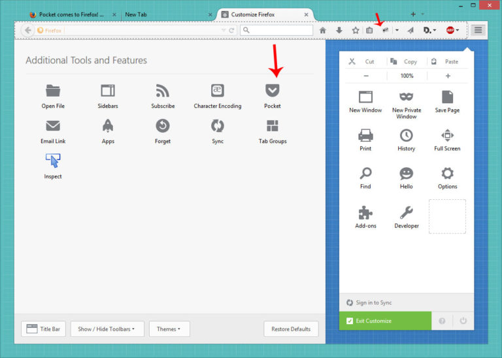Viewport: 502px width, 358px height.
Task: Click the back arrow button
Action: 28,30
